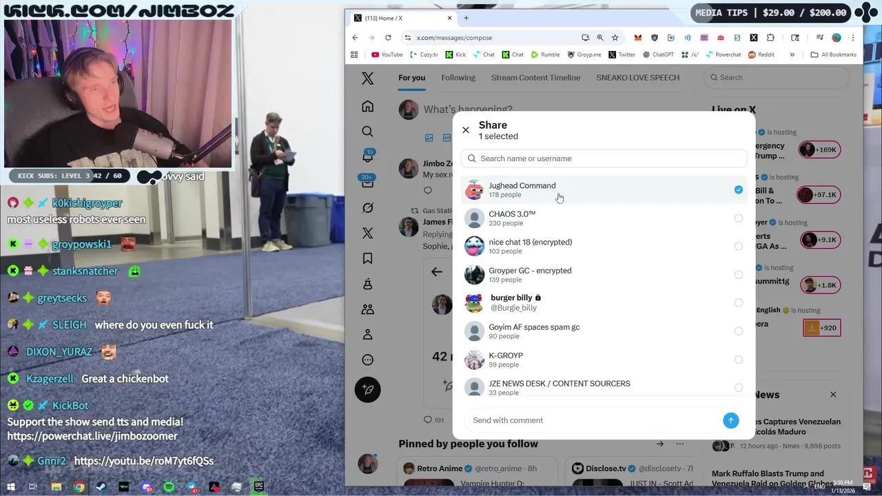Add media icon under What's happening

429,138
